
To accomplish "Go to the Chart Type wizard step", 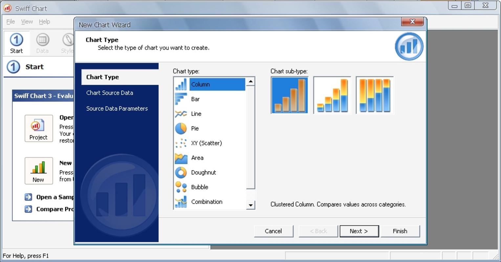I will tap(120, 77).
